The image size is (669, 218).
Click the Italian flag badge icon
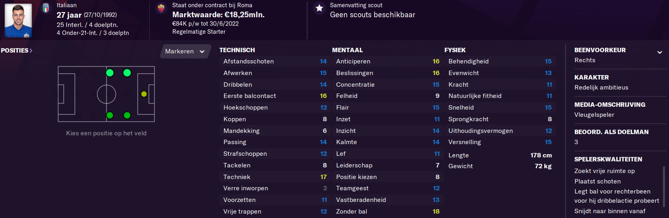point(46,8)
